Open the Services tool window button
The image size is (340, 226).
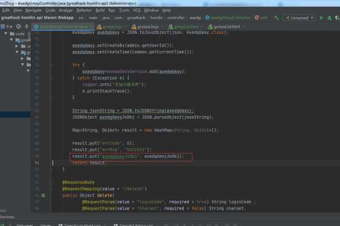7,217
